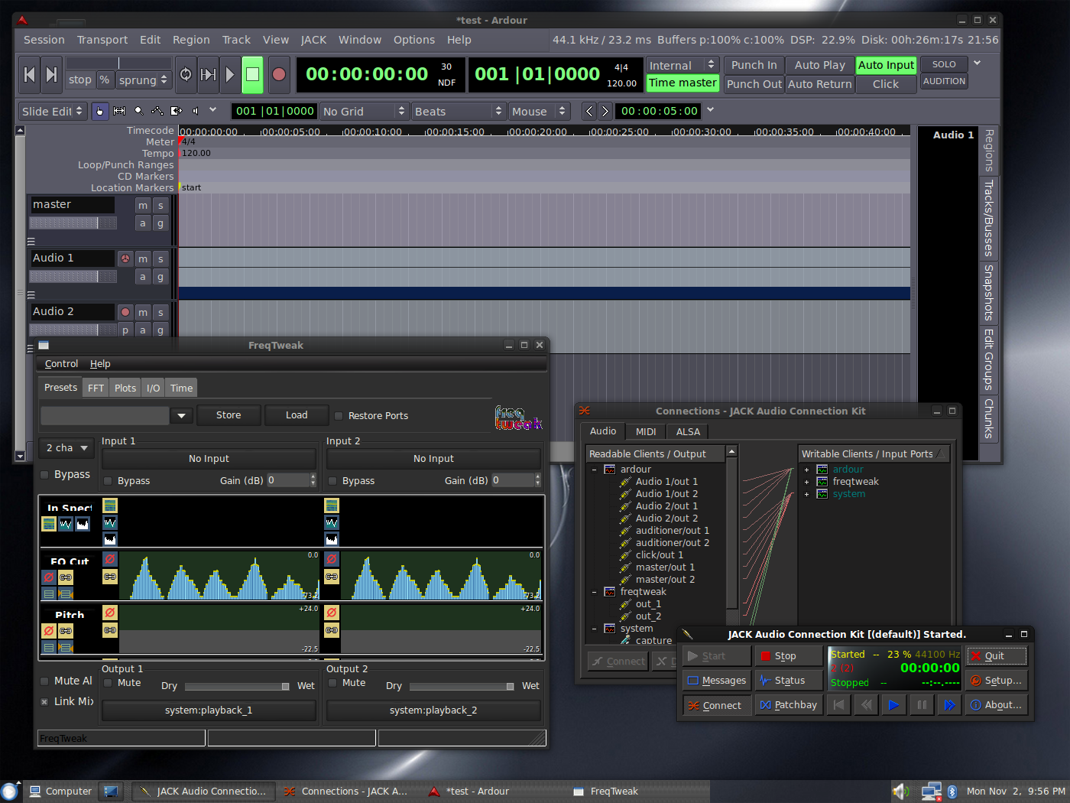Viewport: 1070px width, 803px height.
Task: Toggle Input 1 filled spectrum plot in FreqTweak
Action: pyautogui.click(x=110, y=539)
